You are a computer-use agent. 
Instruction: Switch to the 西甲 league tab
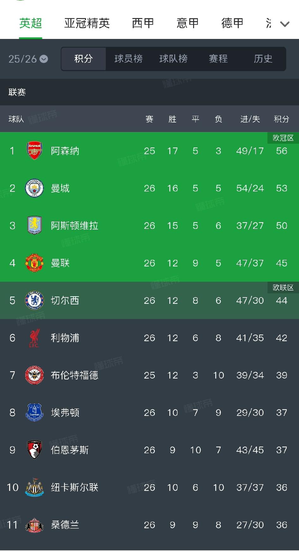[x=143, y=23]
